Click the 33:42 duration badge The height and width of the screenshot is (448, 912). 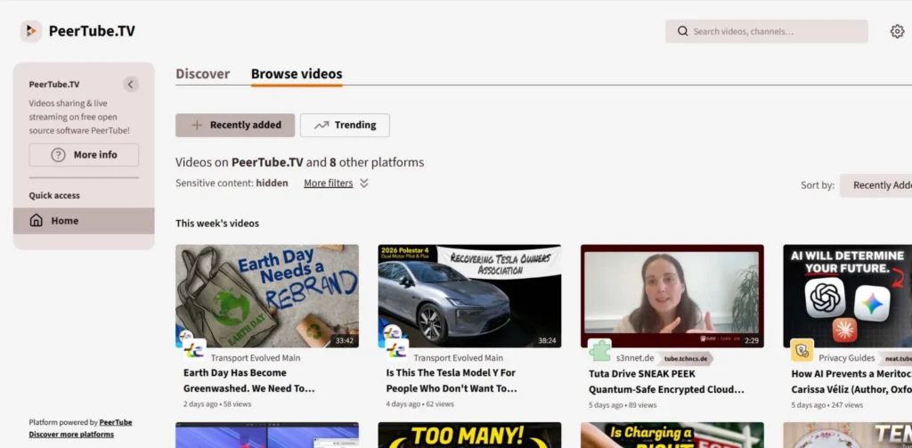click(x=345, y=340)
